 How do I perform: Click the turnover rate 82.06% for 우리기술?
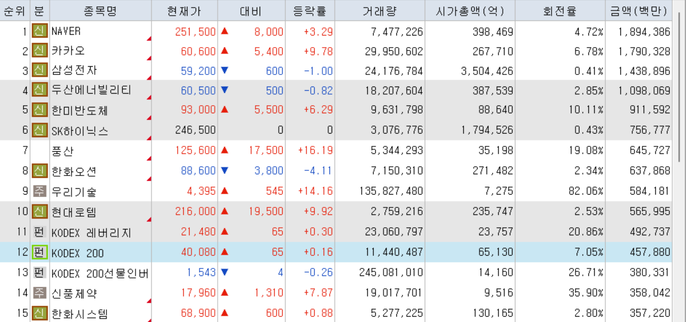[x=587, y=191]
